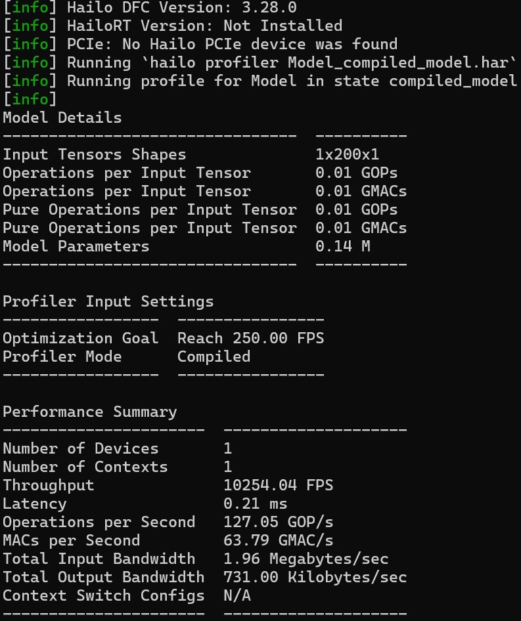Image resolution: width=521 pixels, height=621 pixels.
Task: Click the 10254.04 FPS throughput value
Action: pyautogui.click(x=278, y=486)
